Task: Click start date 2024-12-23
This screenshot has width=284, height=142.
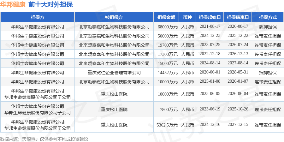Action: tap(210, 35)
